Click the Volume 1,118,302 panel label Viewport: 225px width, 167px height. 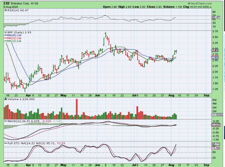coord(21,99)
